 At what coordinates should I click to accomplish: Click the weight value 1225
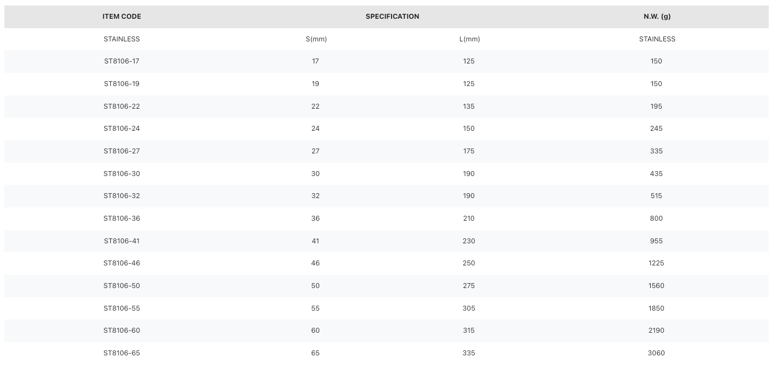[x=656, y=263]
